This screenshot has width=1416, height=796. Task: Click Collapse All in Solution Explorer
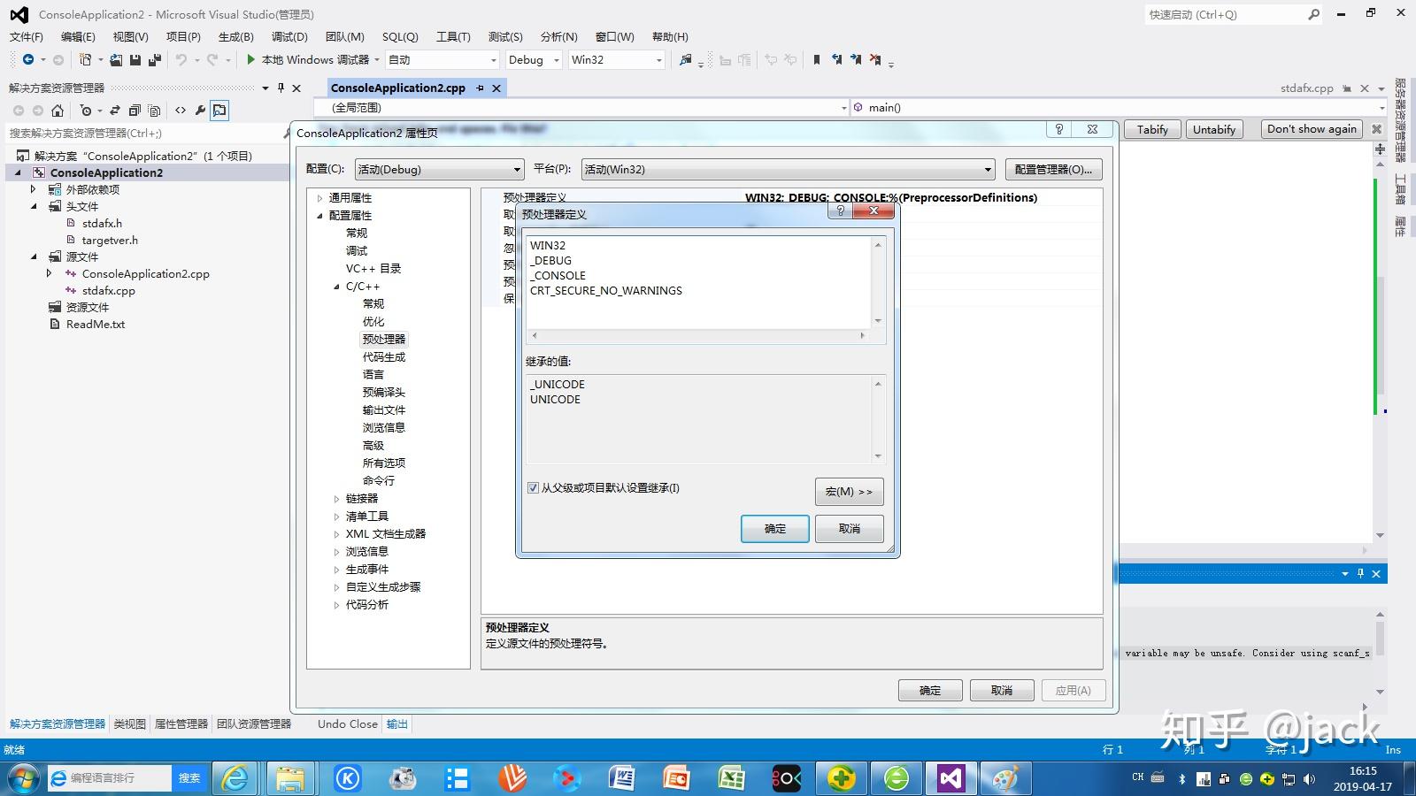click(x=135, y=111)
